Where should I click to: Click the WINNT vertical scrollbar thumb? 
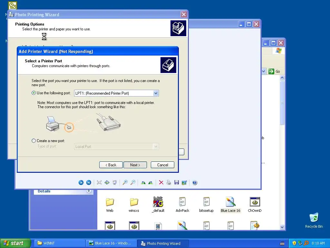coord(282,103)
